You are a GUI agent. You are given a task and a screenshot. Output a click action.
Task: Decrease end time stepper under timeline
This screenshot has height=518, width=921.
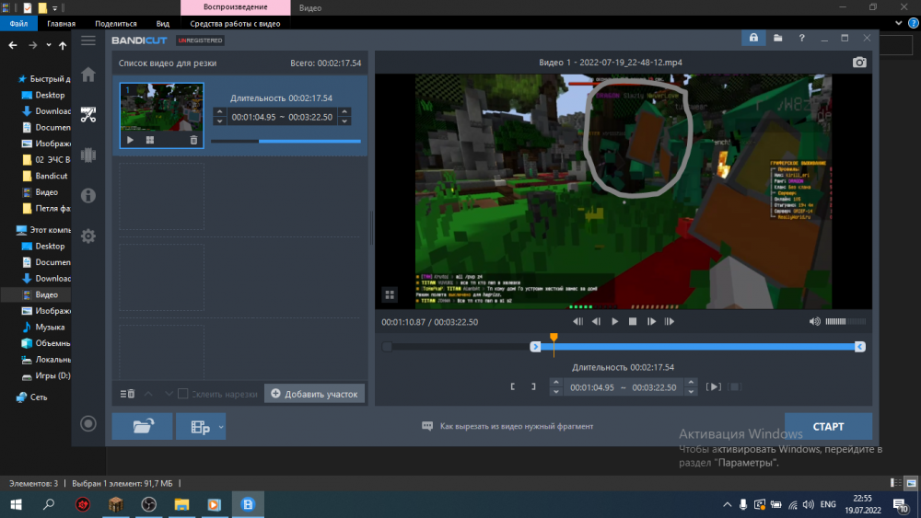[691, 392]
